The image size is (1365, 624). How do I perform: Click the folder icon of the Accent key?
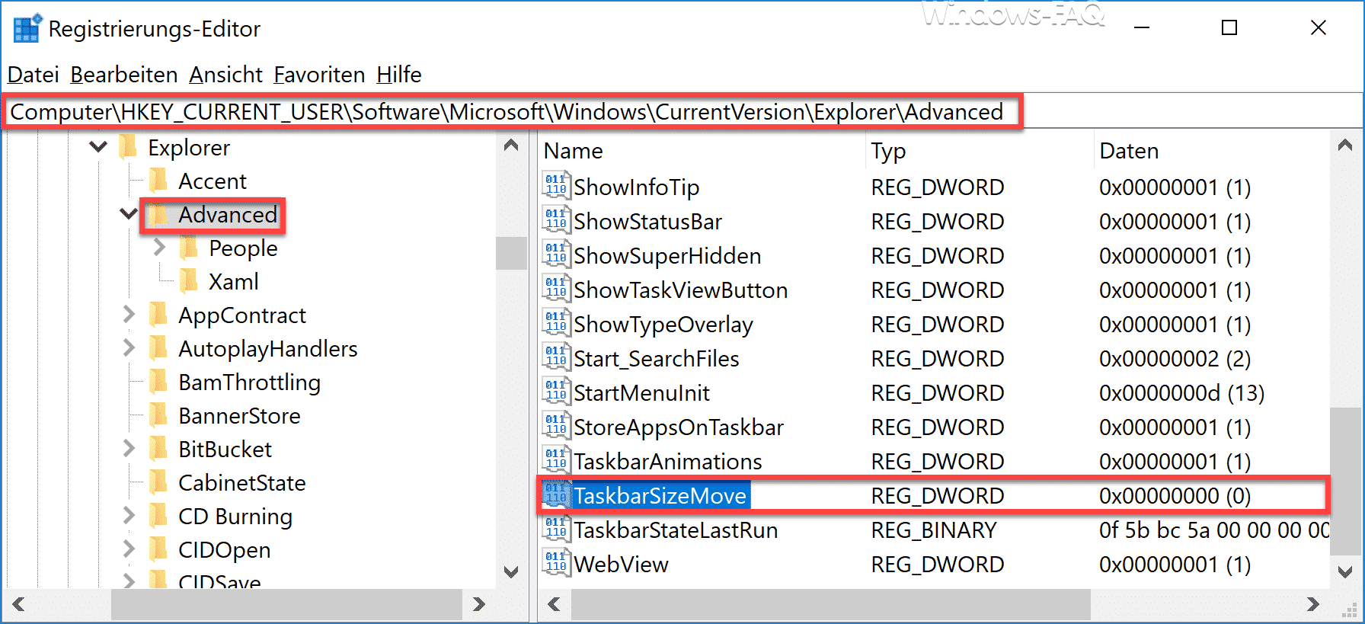click(158, 181)
